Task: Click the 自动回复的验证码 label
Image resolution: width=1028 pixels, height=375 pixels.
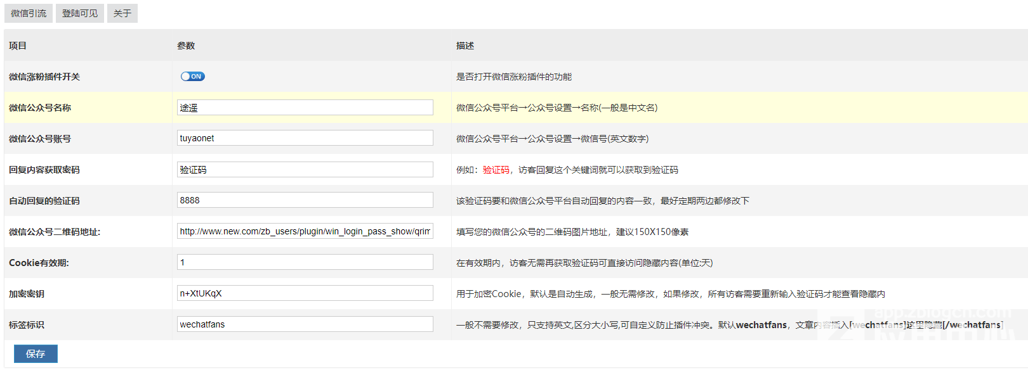Action: tap(44, 201)
